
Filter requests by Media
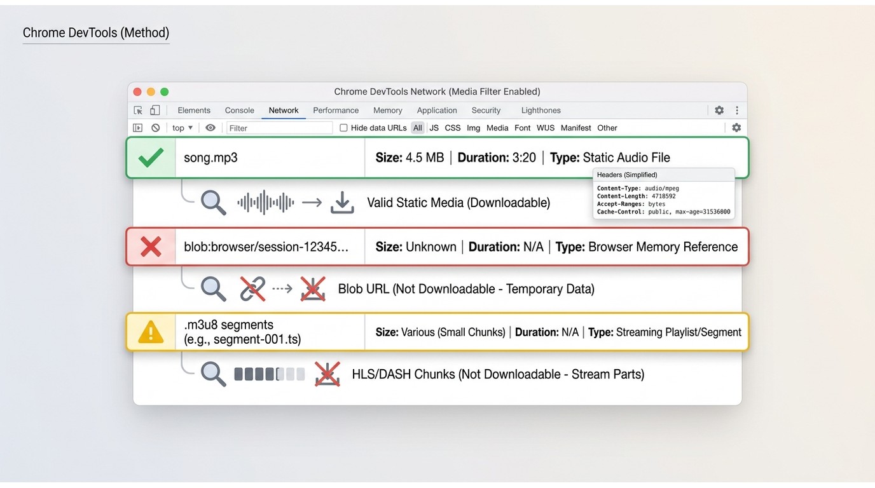click(x=497, y=128)
